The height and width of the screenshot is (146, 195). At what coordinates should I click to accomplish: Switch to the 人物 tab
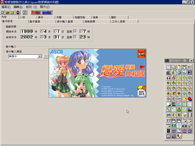click(x=28, y=17)
